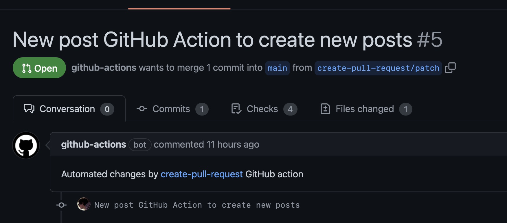Viewport: 507px width, 223px height.
Task: Switch to the Checks tab
Action: pyautogui.click(x=262, y=109)
